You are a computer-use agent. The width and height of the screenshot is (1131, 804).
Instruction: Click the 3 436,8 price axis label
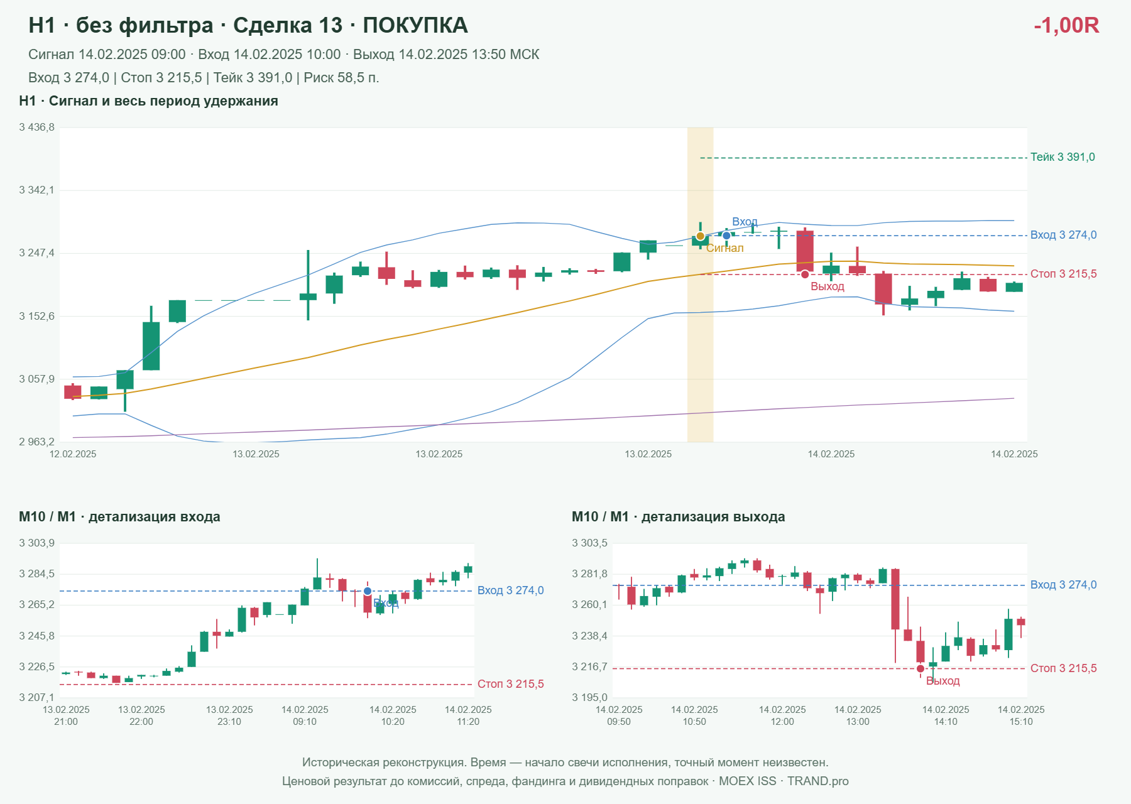(37, 128)
